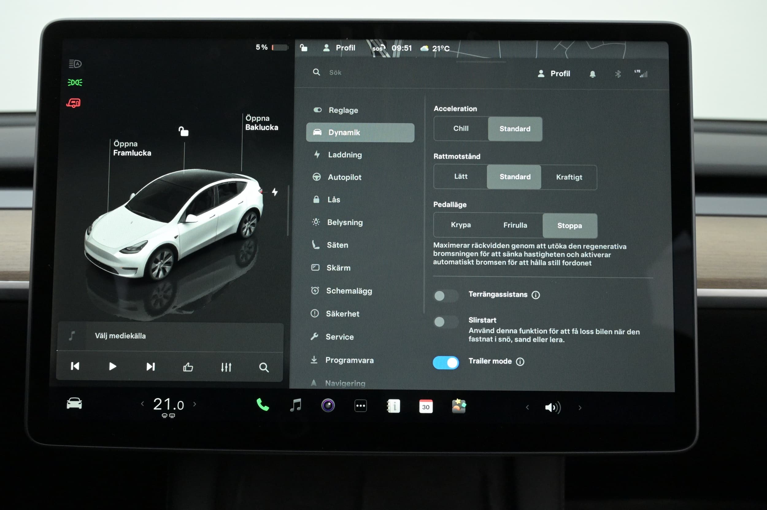Tap the padlock icon above the car
Image resolution: width=767 pixels, height=510 pixels.
click(183, 131)
